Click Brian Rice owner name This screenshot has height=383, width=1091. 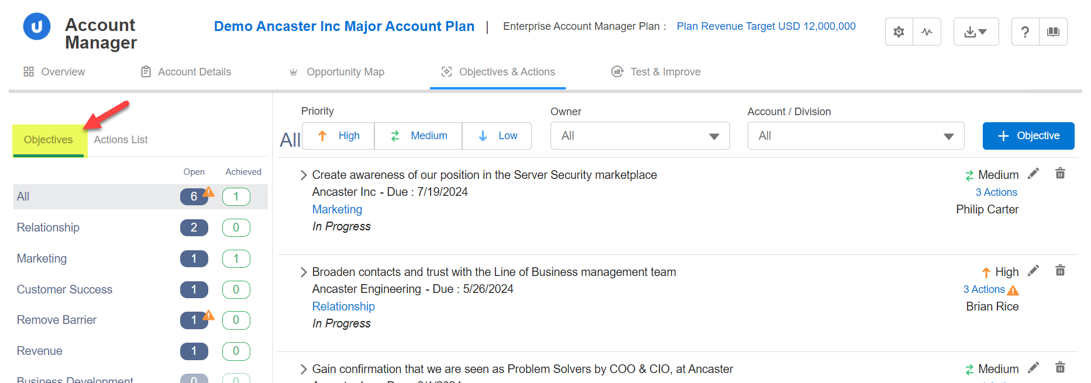[992, 306]
